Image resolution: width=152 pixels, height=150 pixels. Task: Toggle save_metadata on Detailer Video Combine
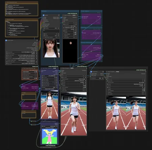[70, 34]
